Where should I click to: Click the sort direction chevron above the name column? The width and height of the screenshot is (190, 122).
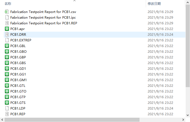point(75,1)
